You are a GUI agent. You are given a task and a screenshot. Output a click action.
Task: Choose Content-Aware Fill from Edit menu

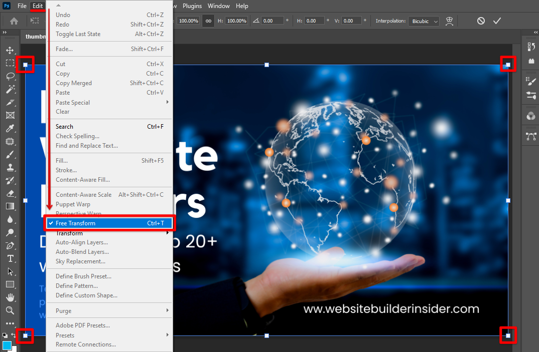tap(83, 180)
